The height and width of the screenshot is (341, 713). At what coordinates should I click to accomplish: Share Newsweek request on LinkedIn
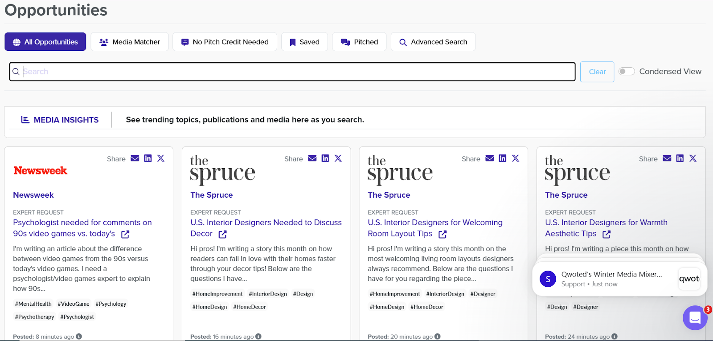pyautogui.click(x=148, y=158)
